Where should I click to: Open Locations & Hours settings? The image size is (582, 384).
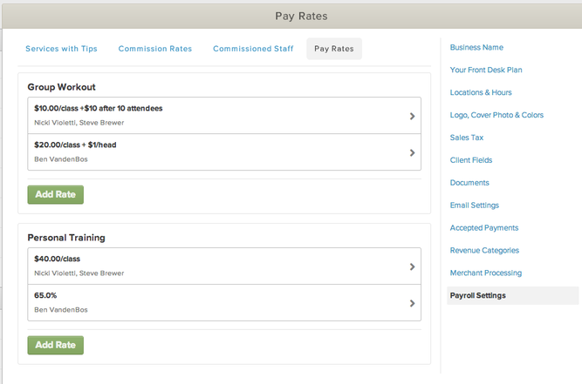[x=481, y=92]
